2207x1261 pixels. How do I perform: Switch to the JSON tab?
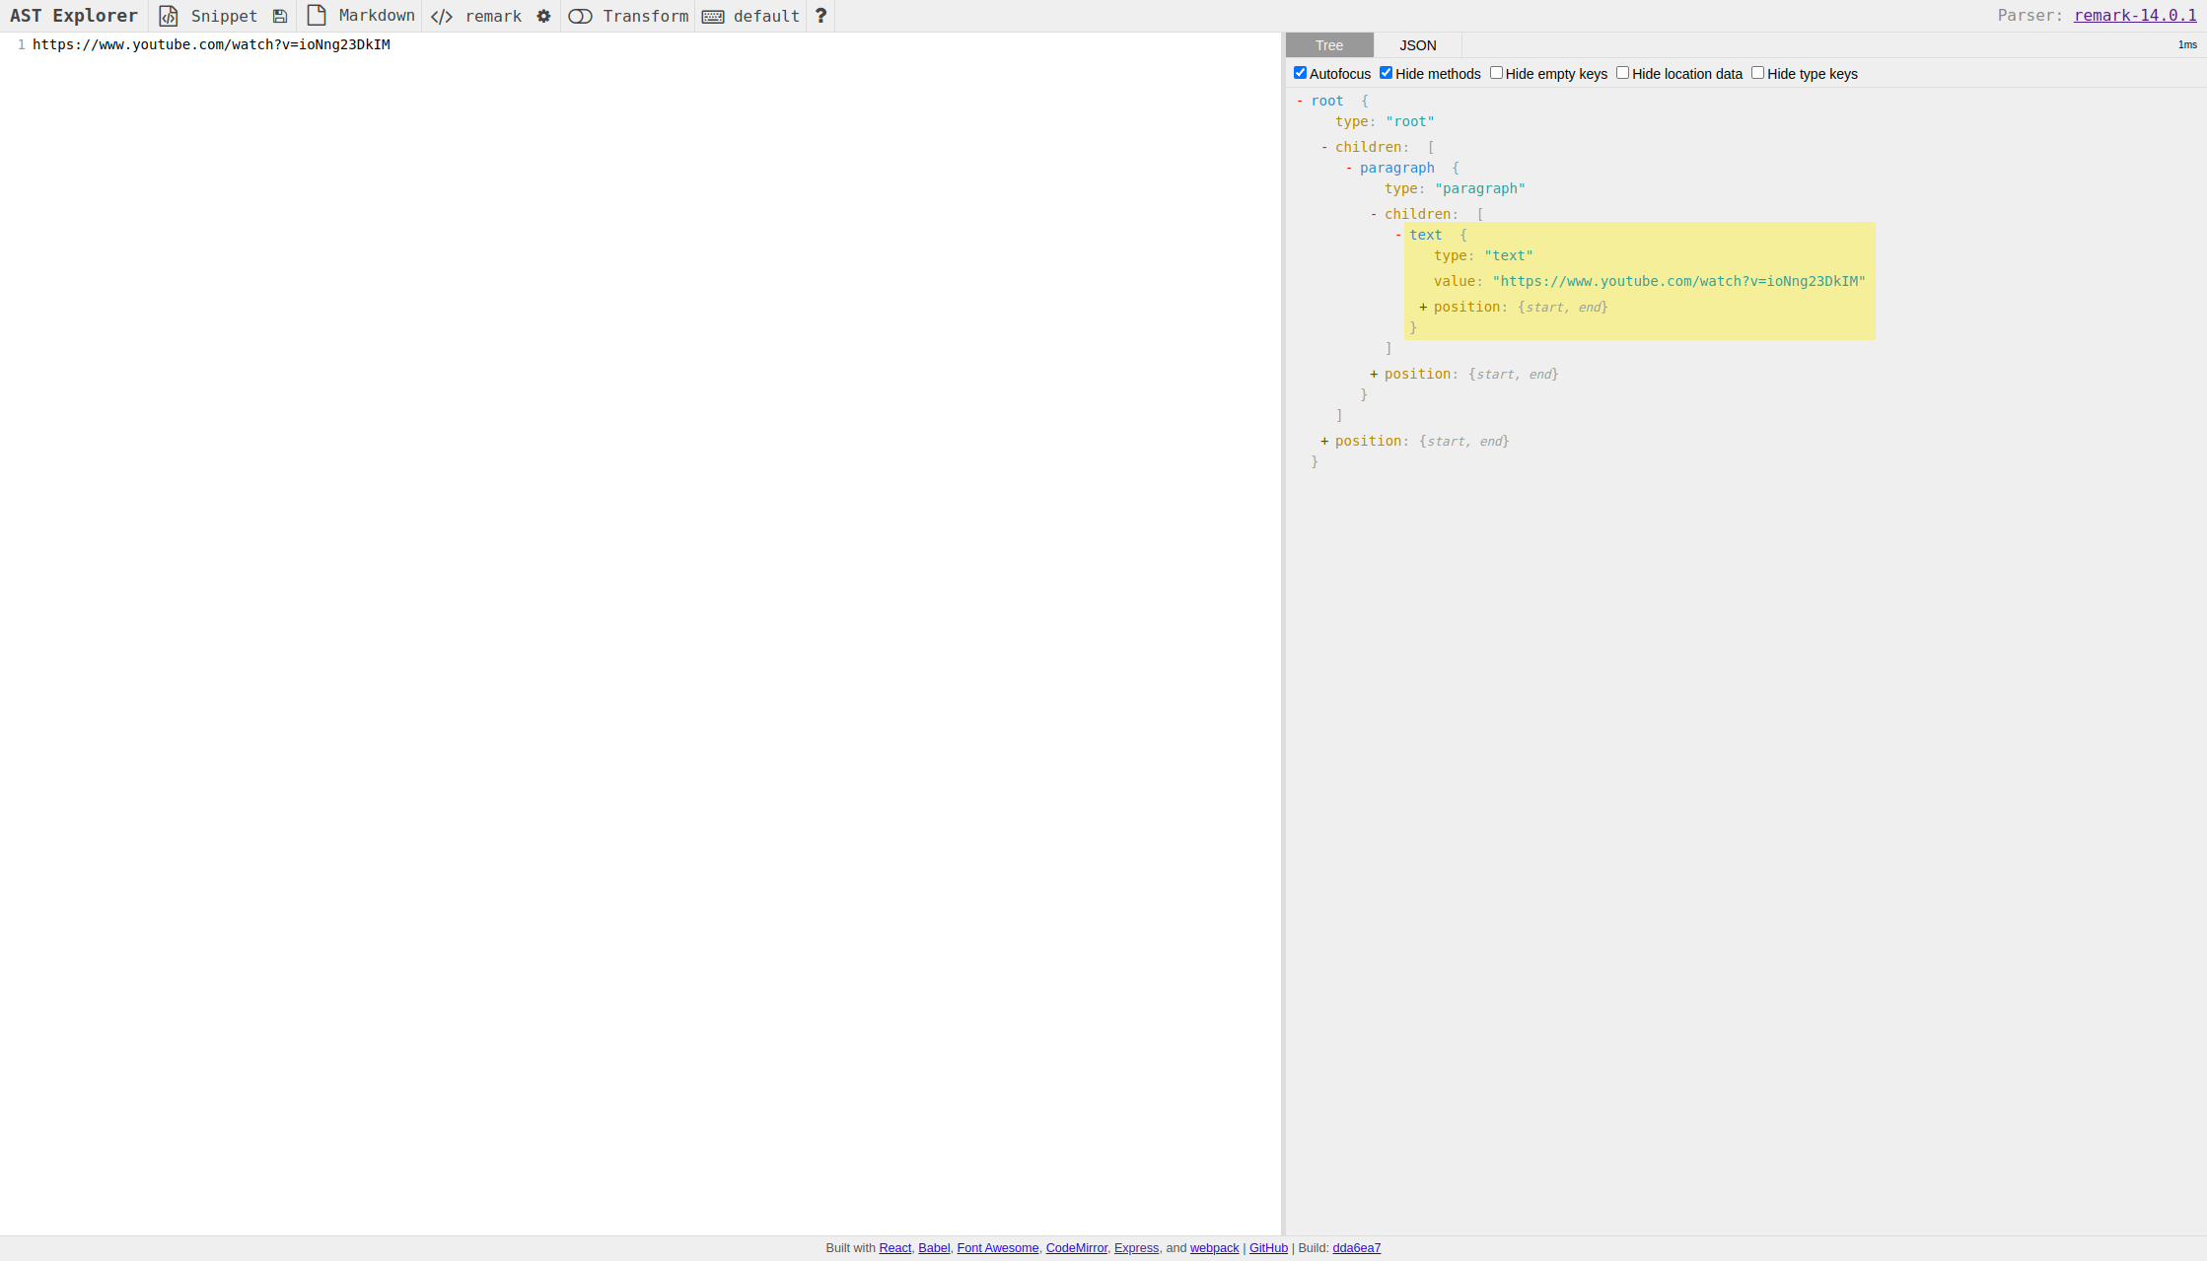[x=1417, y=44]
